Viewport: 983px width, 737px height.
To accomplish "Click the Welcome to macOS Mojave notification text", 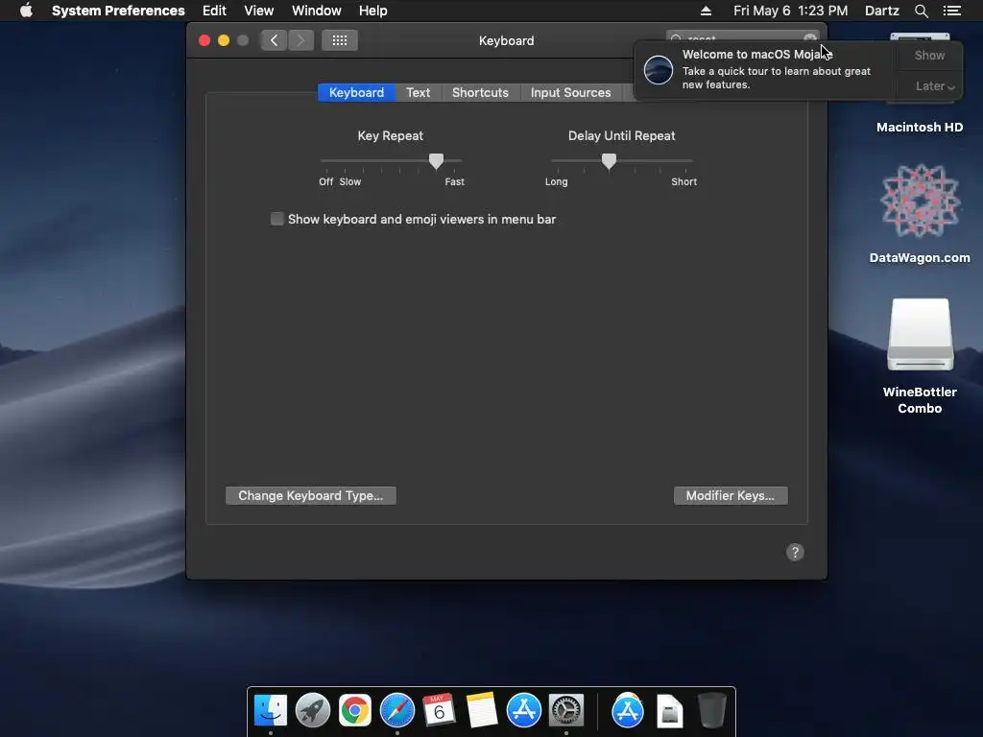I will coord(756,55).
